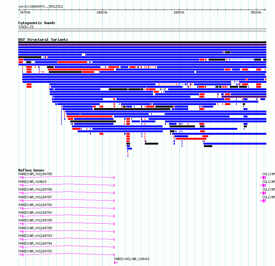Click the 35000k ruler label
The image size is (275, 266).
tap(256, 12)
